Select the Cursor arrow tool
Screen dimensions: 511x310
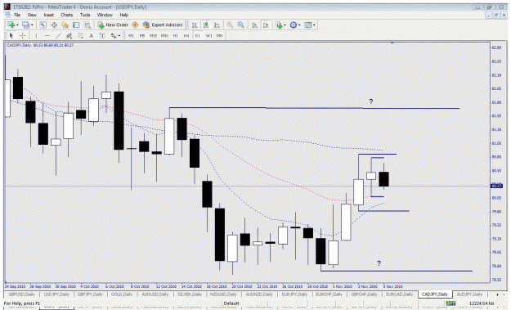pyautogui.click(x=11, y=35)
